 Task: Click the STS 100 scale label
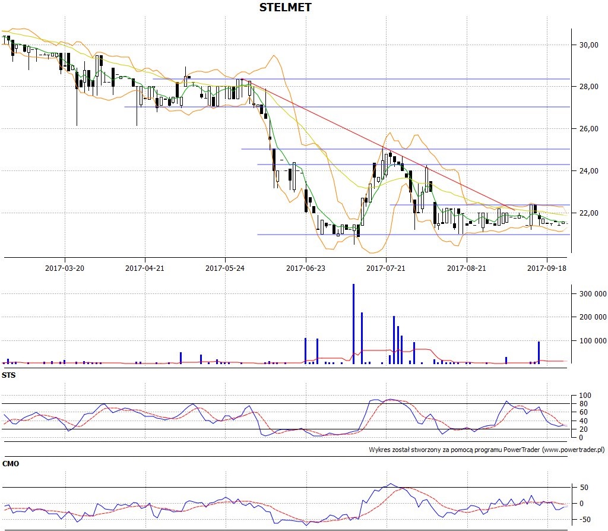(x=585, y=396)
